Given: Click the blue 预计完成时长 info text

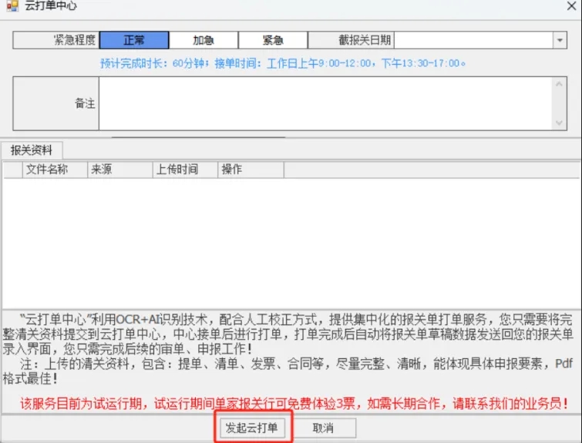Looking at the screenshot, I should pyautogui.click(x=283, y=63).
